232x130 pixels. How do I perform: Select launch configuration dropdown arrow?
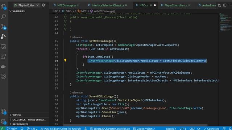tap(37, 5)
